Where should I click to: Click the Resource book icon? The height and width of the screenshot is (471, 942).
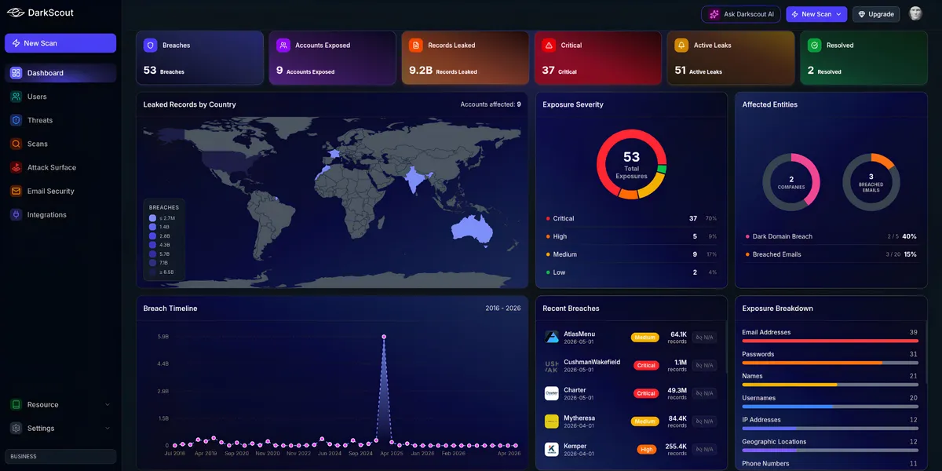tap(16, 404)
